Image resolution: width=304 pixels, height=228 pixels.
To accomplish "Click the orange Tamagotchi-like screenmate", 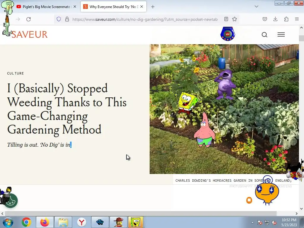I will pos(267,191).
